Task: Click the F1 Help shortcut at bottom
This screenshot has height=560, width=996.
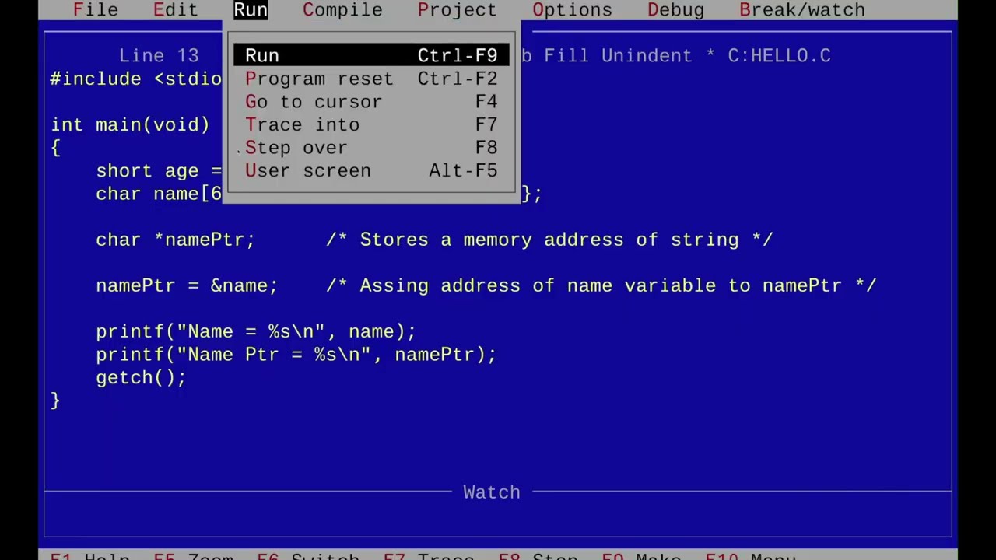Action: point(89,557)
